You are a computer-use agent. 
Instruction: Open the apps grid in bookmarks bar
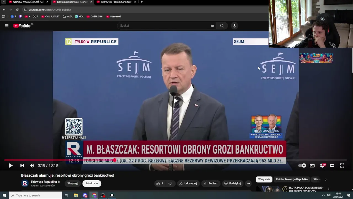tap(4, 17)
